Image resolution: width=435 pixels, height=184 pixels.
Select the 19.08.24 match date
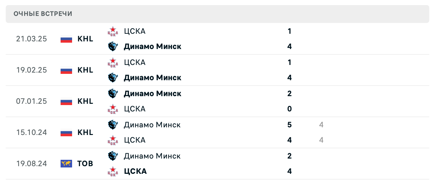(32, 164)
